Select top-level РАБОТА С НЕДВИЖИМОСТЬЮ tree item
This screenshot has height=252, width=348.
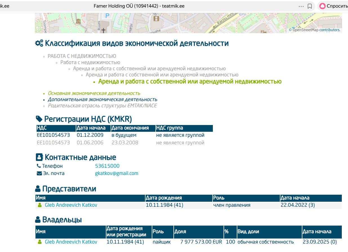82,56
